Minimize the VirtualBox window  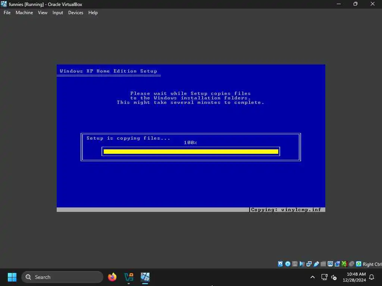(x=339, y=4)
